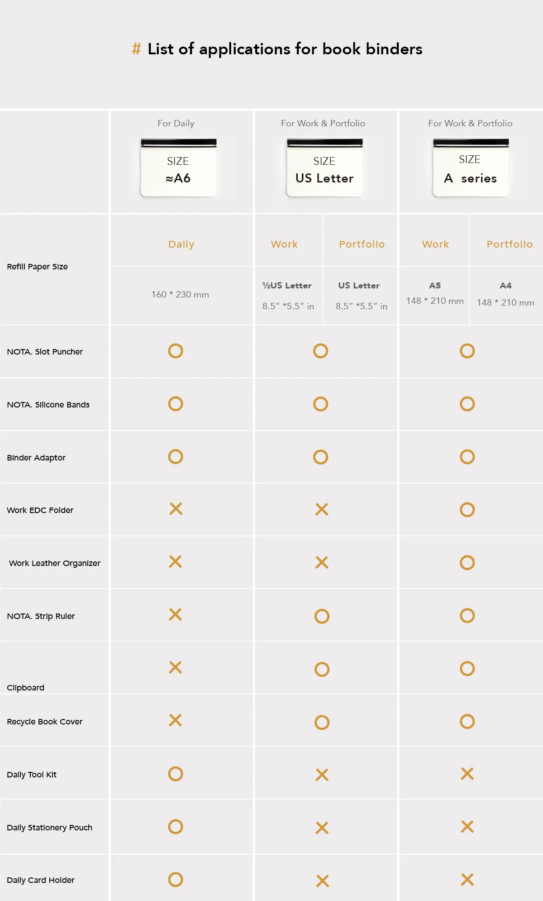Open the ≈A6 size binder image

pyautogui.click(x=178, y=168)
